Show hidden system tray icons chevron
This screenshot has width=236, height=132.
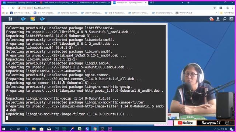pos(215,129)
